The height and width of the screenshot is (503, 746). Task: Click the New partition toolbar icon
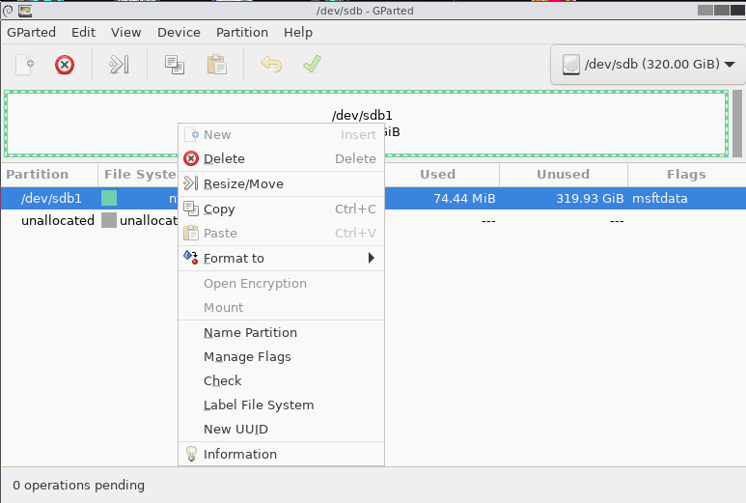click(25, 65)
